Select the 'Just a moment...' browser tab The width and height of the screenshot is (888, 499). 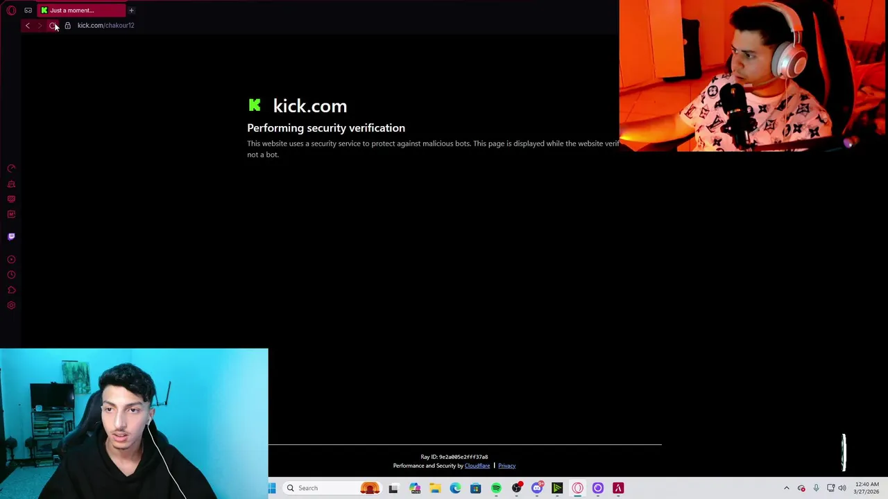coord(82,10)
